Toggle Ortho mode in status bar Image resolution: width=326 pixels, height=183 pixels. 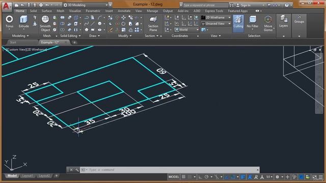(x=200, y=177)
